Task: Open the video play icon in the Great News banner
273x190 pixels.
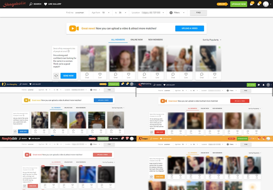Action: pos(74,28)
